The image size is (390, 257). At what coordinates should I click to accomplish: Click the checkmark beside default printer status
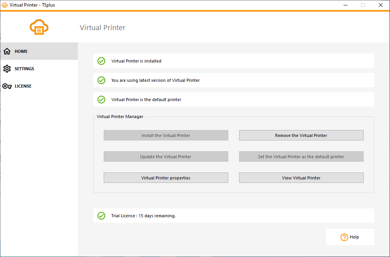tap(101, 100)
